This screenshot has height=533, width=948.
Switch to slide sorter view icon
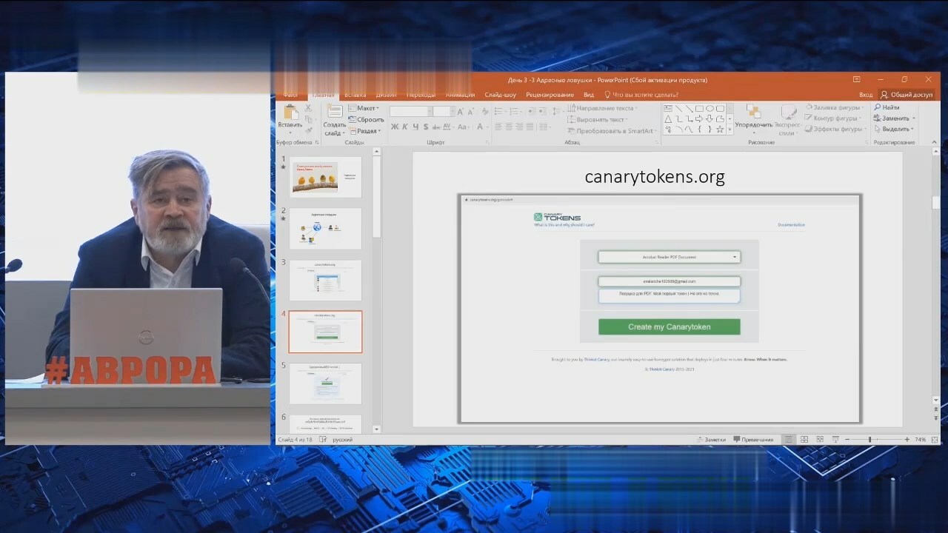click(x=804, y=440)
